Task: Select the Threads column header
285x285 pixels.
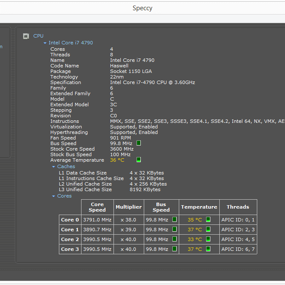Action: pos(238,207)
